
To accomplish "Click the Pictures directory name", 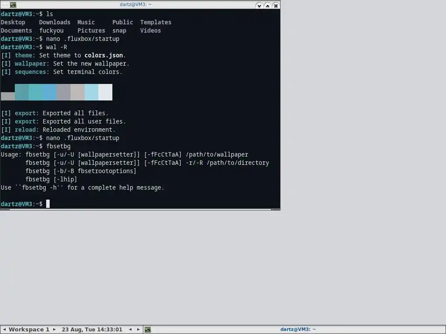I will coord(91,30).
